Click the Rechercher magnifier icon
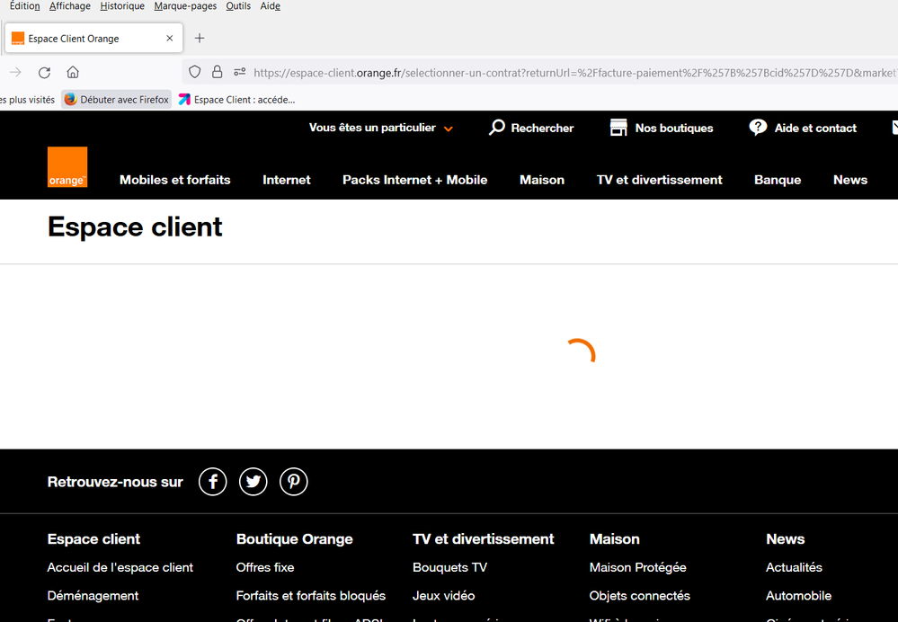Viewport: 898px width, 622px height. (497, 128)
